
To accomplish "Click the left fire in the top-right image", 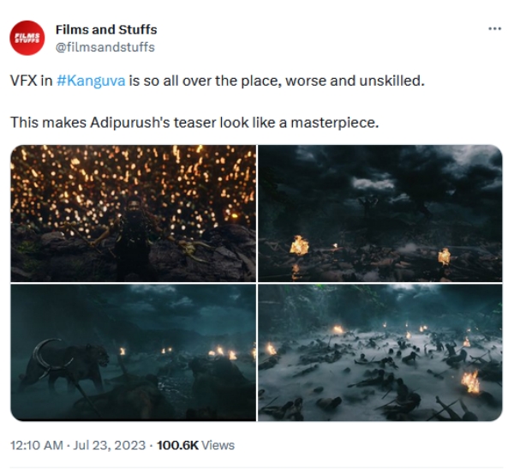I will [299, 246].
